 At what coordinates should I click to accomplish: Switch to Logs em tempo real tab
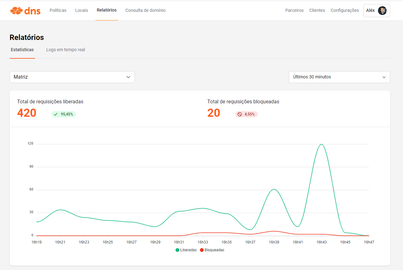pyautogui.click(x=66, y=50)
